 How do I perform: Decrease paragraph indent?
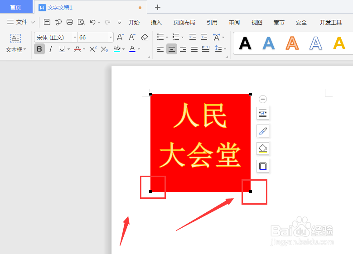coord(193,37)
